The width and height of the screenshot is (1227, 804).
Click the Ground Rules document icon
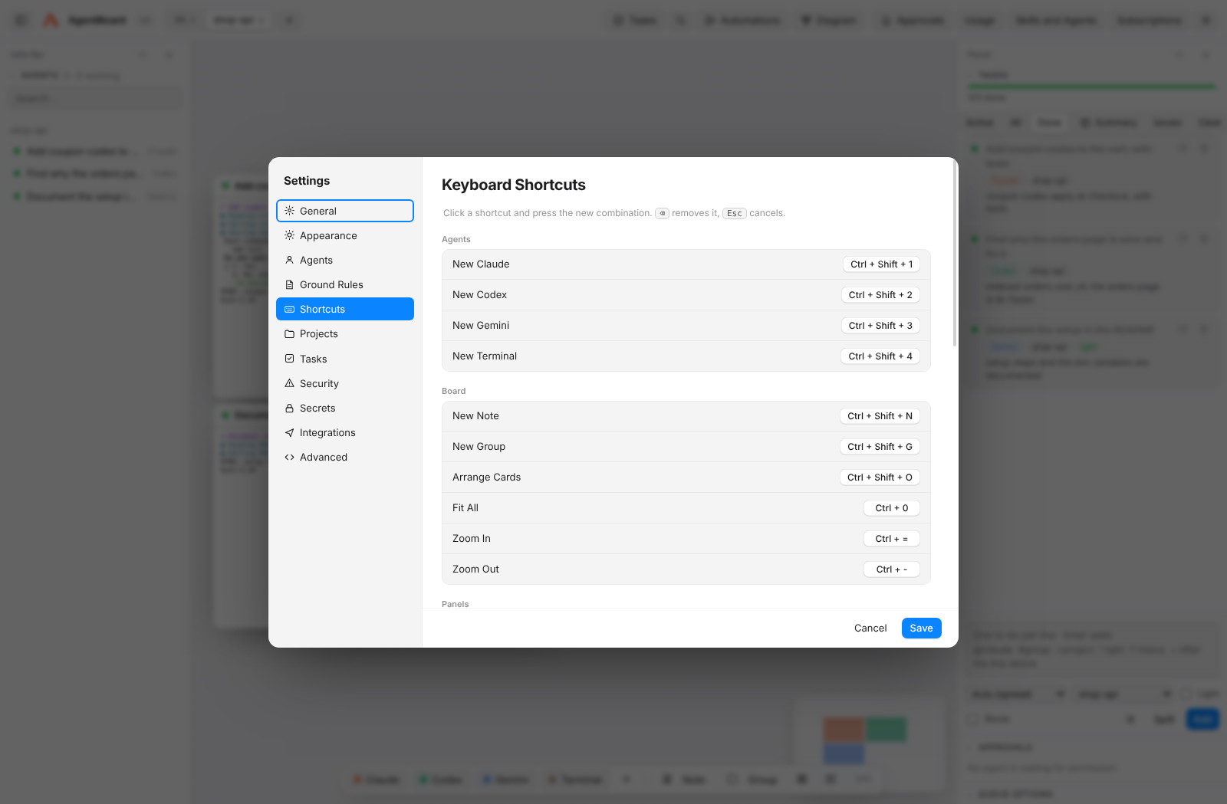tap(289, 284)
